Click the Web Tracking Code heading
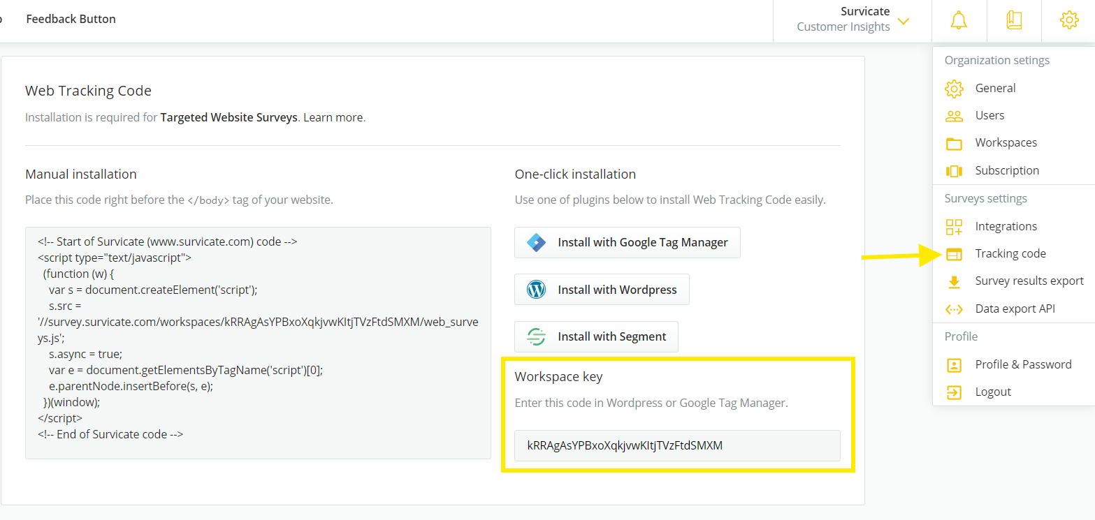 point(88,91)
